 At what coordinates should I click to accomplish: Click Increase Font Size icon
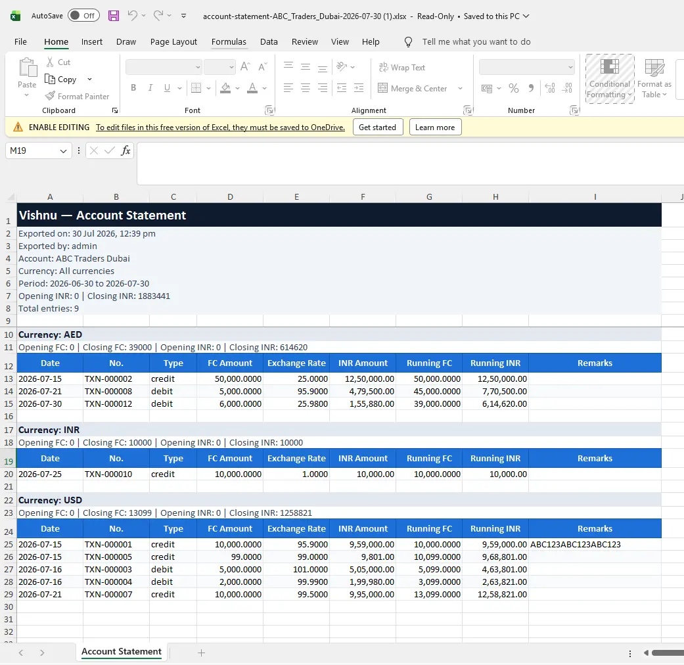coord(245,67)
